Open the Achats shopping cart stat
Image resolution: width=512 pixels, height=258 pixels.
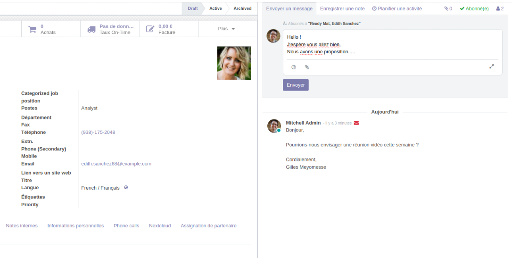pyautogui.click(x=50, y=29)
